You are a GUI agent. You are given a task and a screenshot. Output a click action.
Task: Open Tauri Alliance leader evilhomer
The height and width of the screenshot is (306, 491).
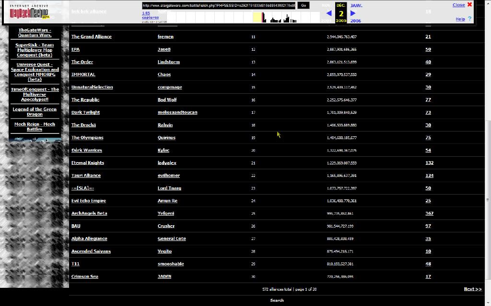169,175
